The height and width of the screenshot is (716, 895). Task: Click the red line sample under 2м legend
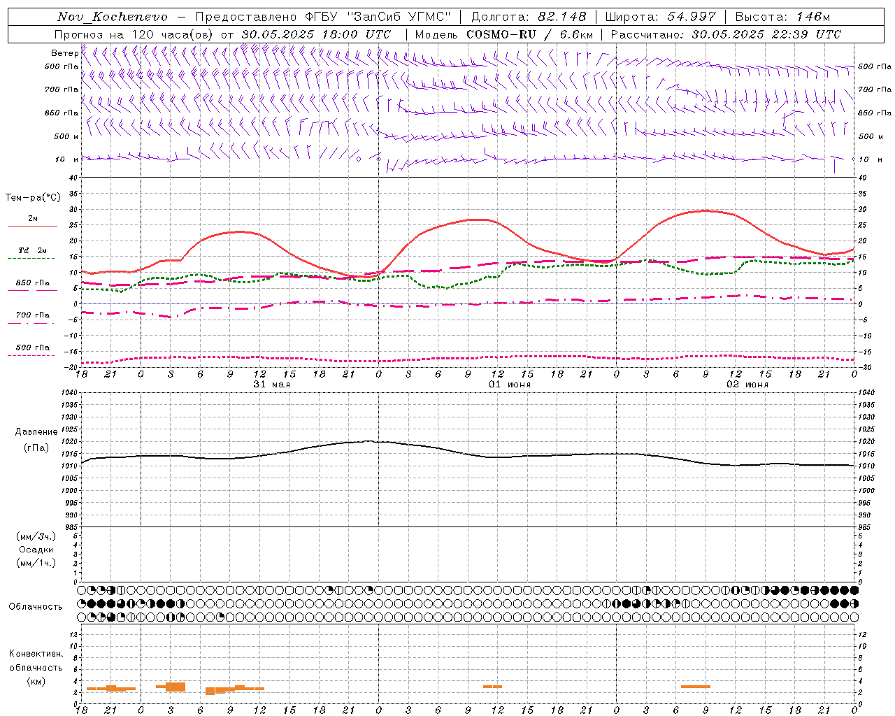click(x=32, y=227)
